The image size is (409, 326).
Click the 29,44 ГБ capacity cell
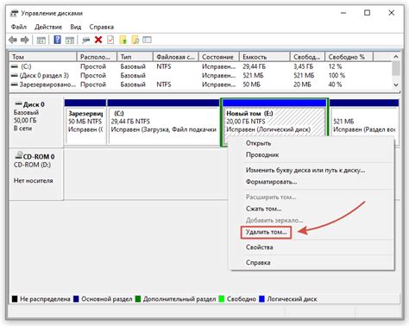255,66
